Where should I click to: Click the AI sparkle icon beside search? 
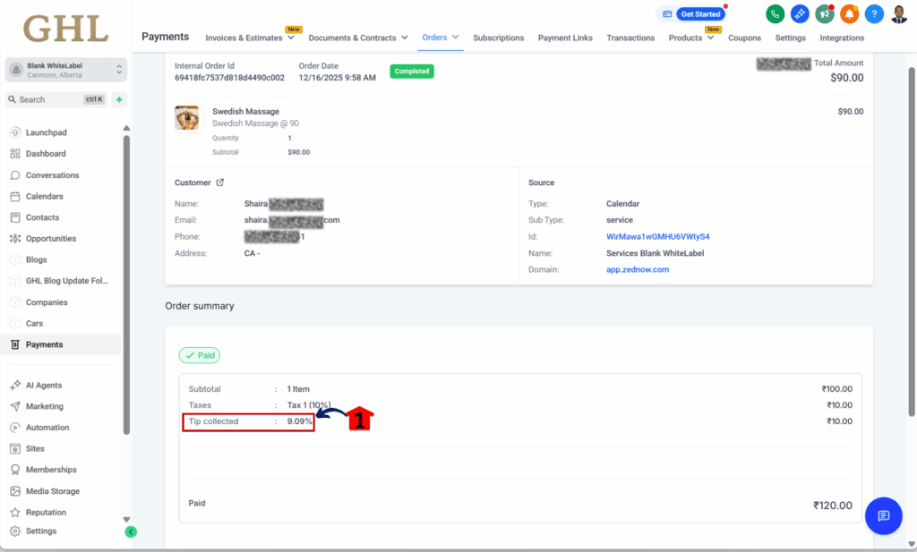point(119,99)
